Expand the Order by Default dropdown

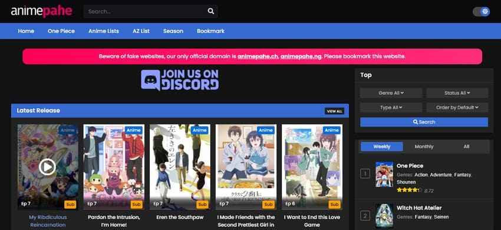457,108
